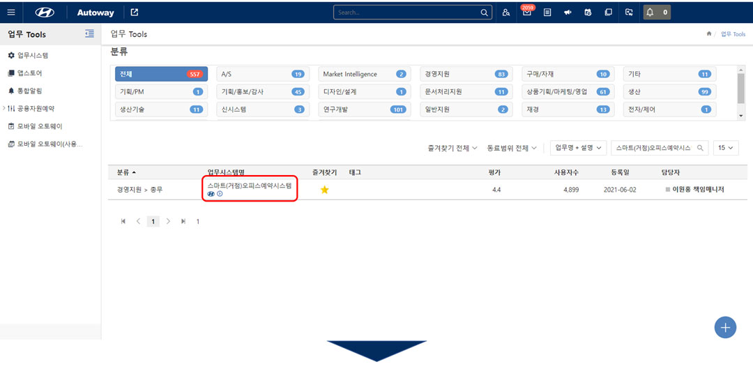The image size is (753, 378).
Task: Select the 경영지원 category
Action: 466,74
